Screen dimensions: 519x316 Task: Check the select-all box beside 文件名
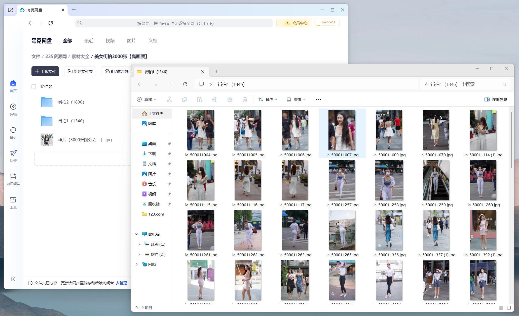34,86
